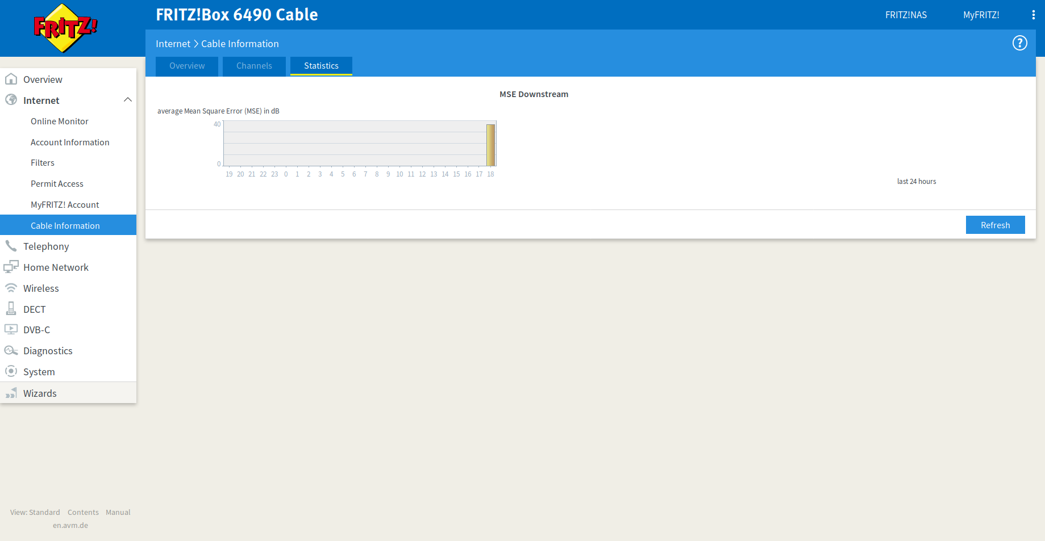This screenshot has width=1045, height=541.
Task: Click the System gear icon
Action: [x=11, y=372]
